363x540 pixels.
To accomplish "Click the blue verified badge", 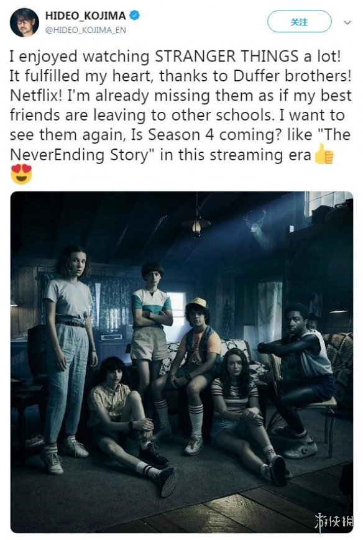I will click(x=134, y=16).
